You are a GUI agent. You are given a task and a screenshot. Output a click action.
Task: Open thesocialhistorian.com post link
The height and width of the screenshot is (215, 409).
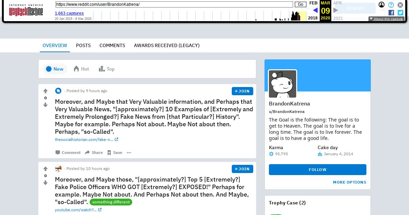(87, 140)
